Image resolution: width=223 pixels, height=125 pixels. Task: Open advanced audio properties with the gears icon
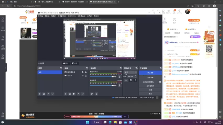92,94
